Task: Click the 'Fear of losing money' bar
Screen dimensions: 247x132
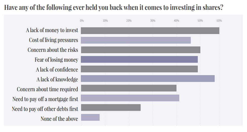Action: tap(139, 60)
